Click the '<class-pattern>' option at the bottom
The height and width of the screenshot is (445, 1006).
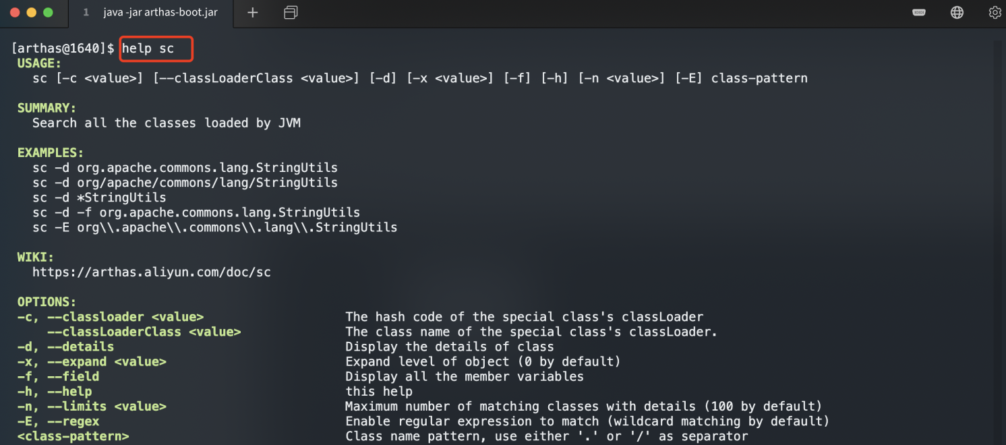pos(73,436)
